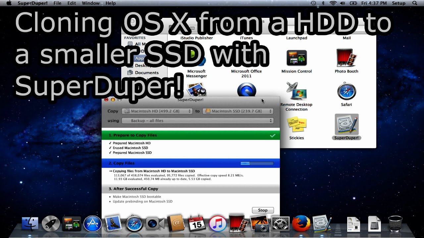Open FaceTime camera icon in the Dock
This screenshot has width=424, height=238.
[x=155, y=224]
